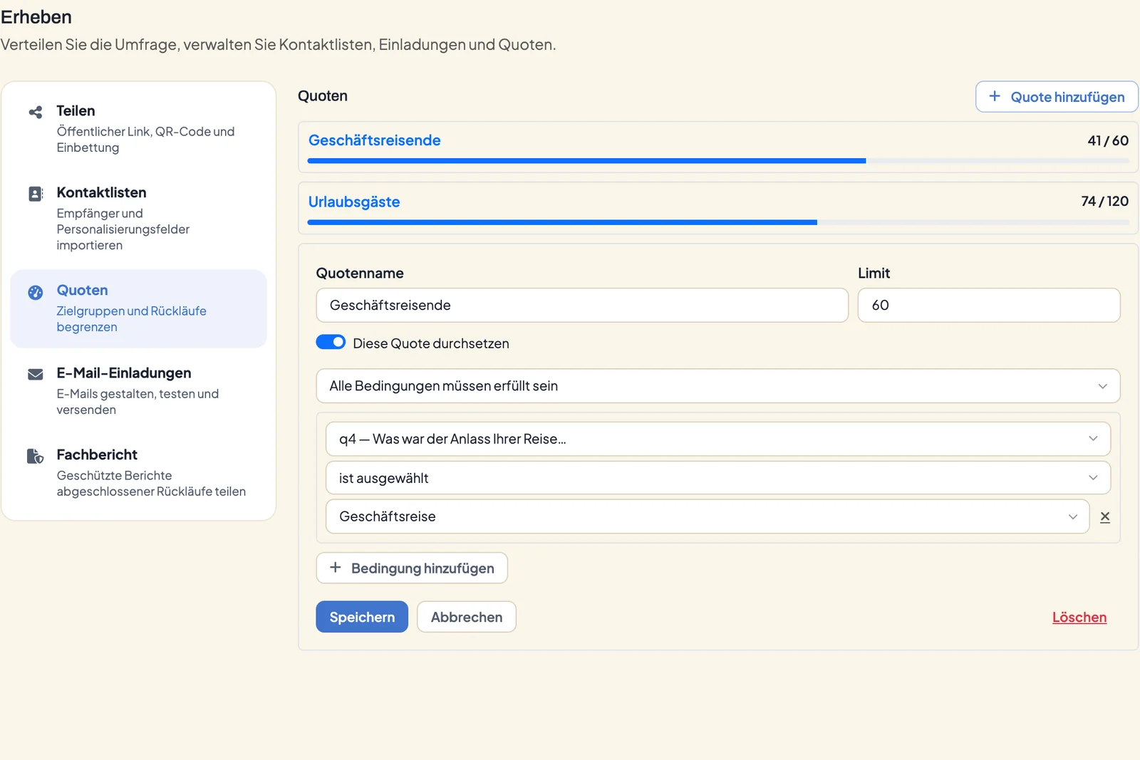
Task: Open the Teilen section
Action: tap(138, 129)
